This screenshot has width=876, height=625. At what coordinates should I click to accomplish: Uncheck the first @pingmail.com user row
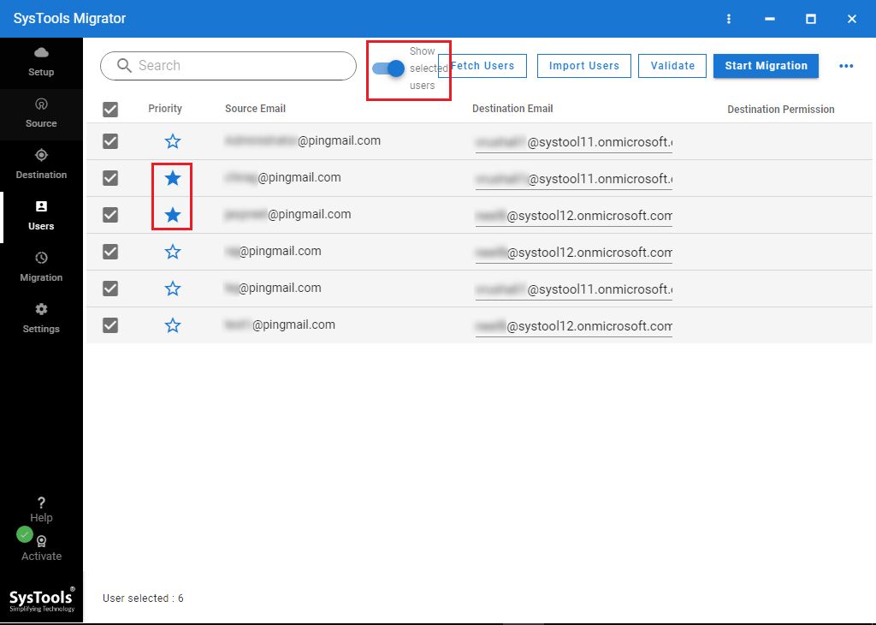click(x=110, y=141)
